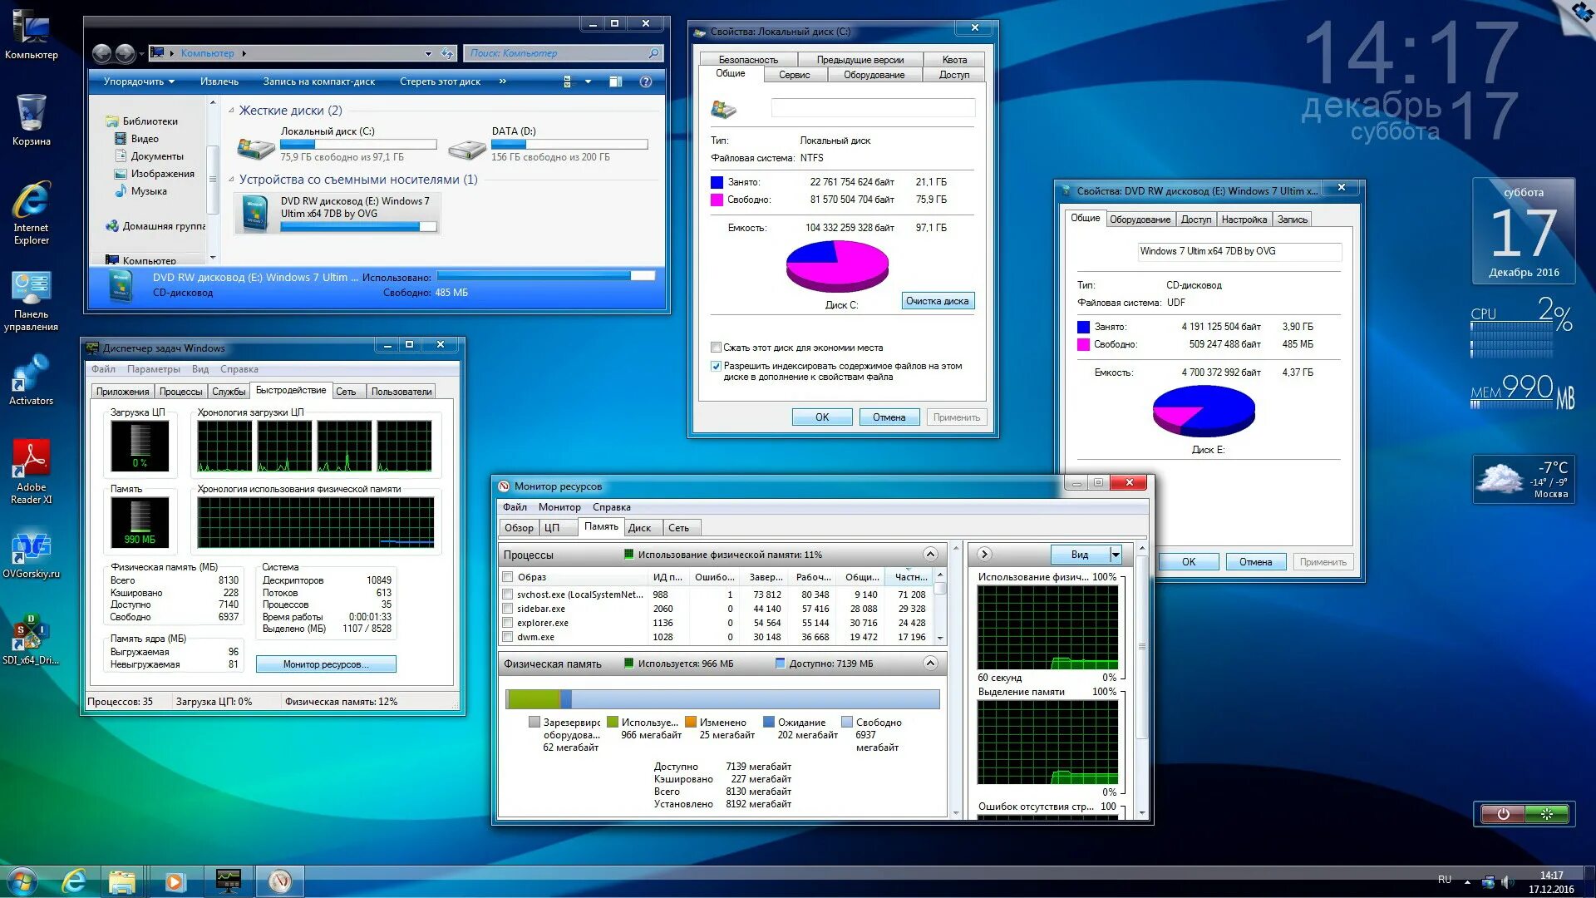Select DATA (D:) drive icon

tap(467, 149)
